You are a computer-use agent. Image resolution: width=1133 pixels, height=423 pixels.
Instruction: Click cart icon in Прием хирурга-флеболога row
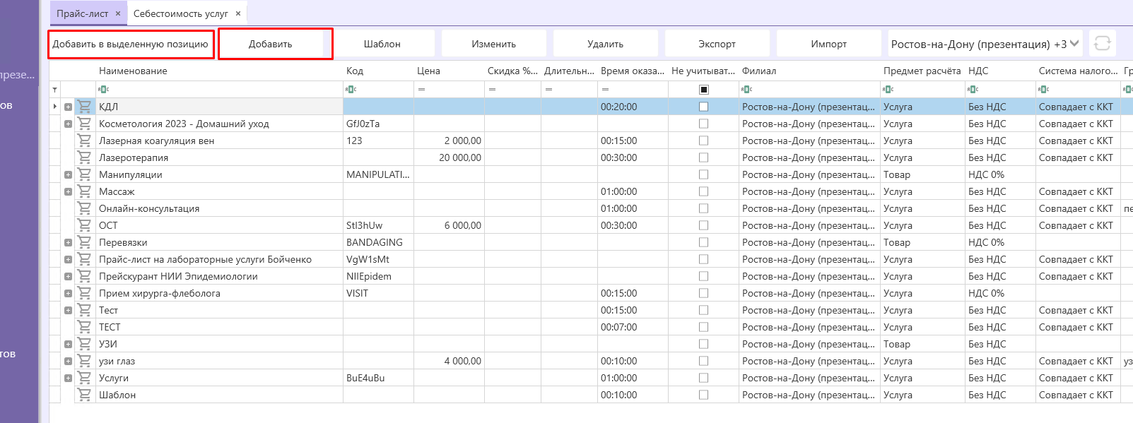[x=85, y=293]
